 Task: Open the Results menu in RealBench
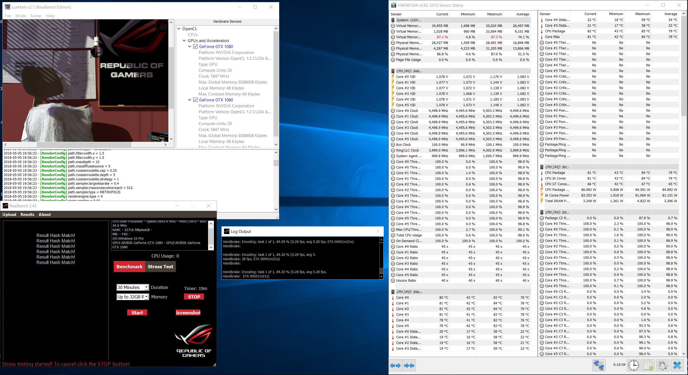click(27, 215)
